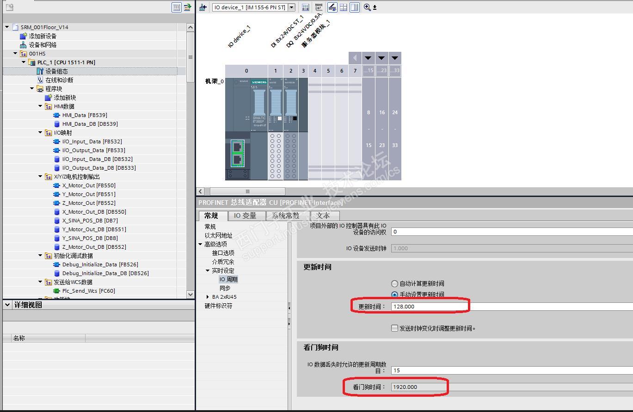Click project tree scroll up arrow
Viewport: 633px width, 412px height.
click(x=191, y=27)
